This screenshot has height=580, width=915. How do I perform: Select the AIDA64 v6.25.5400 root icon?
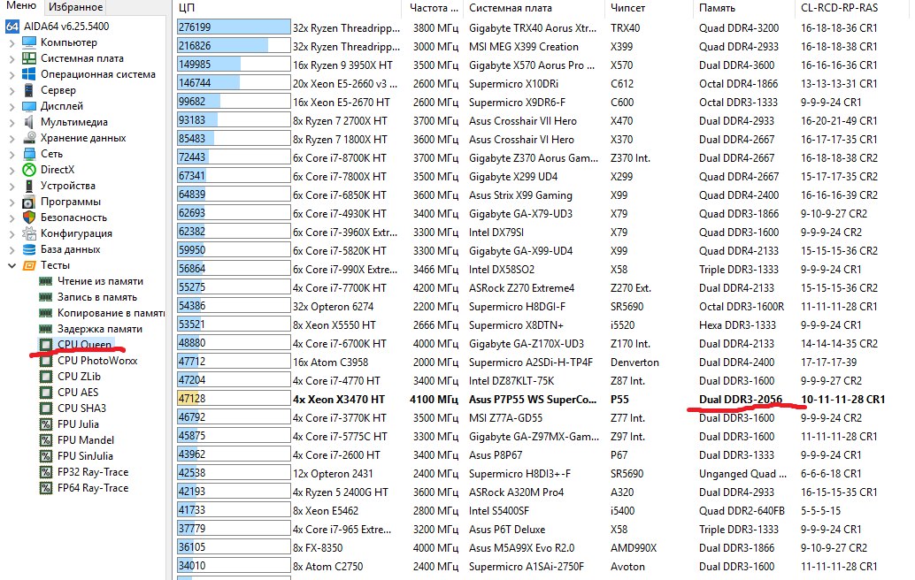coord(12,27)
